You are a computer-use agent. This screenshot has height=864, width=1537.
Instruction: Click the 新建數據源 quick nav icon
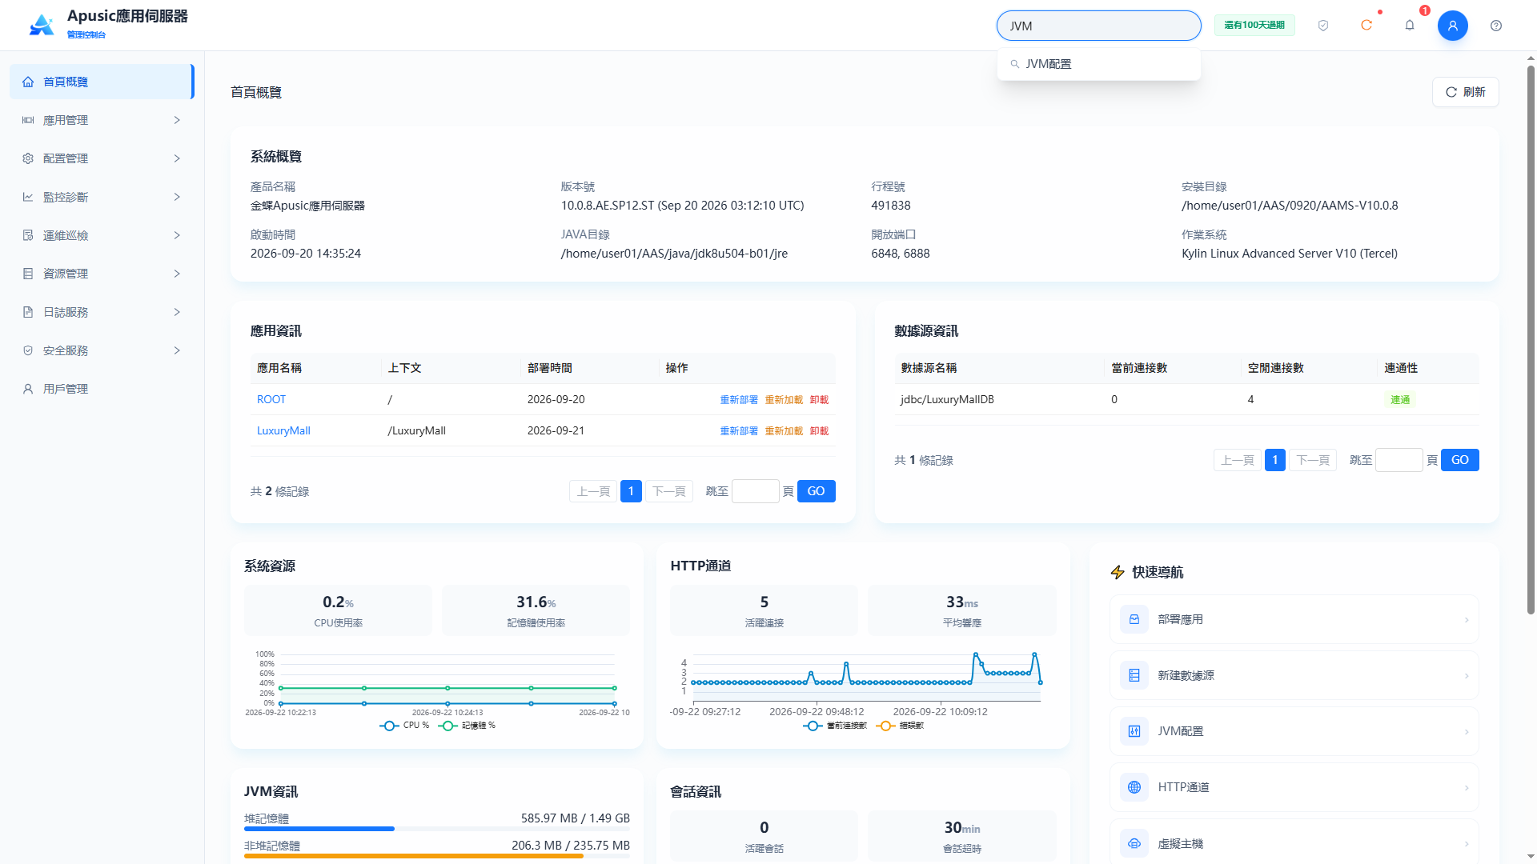1134,675
